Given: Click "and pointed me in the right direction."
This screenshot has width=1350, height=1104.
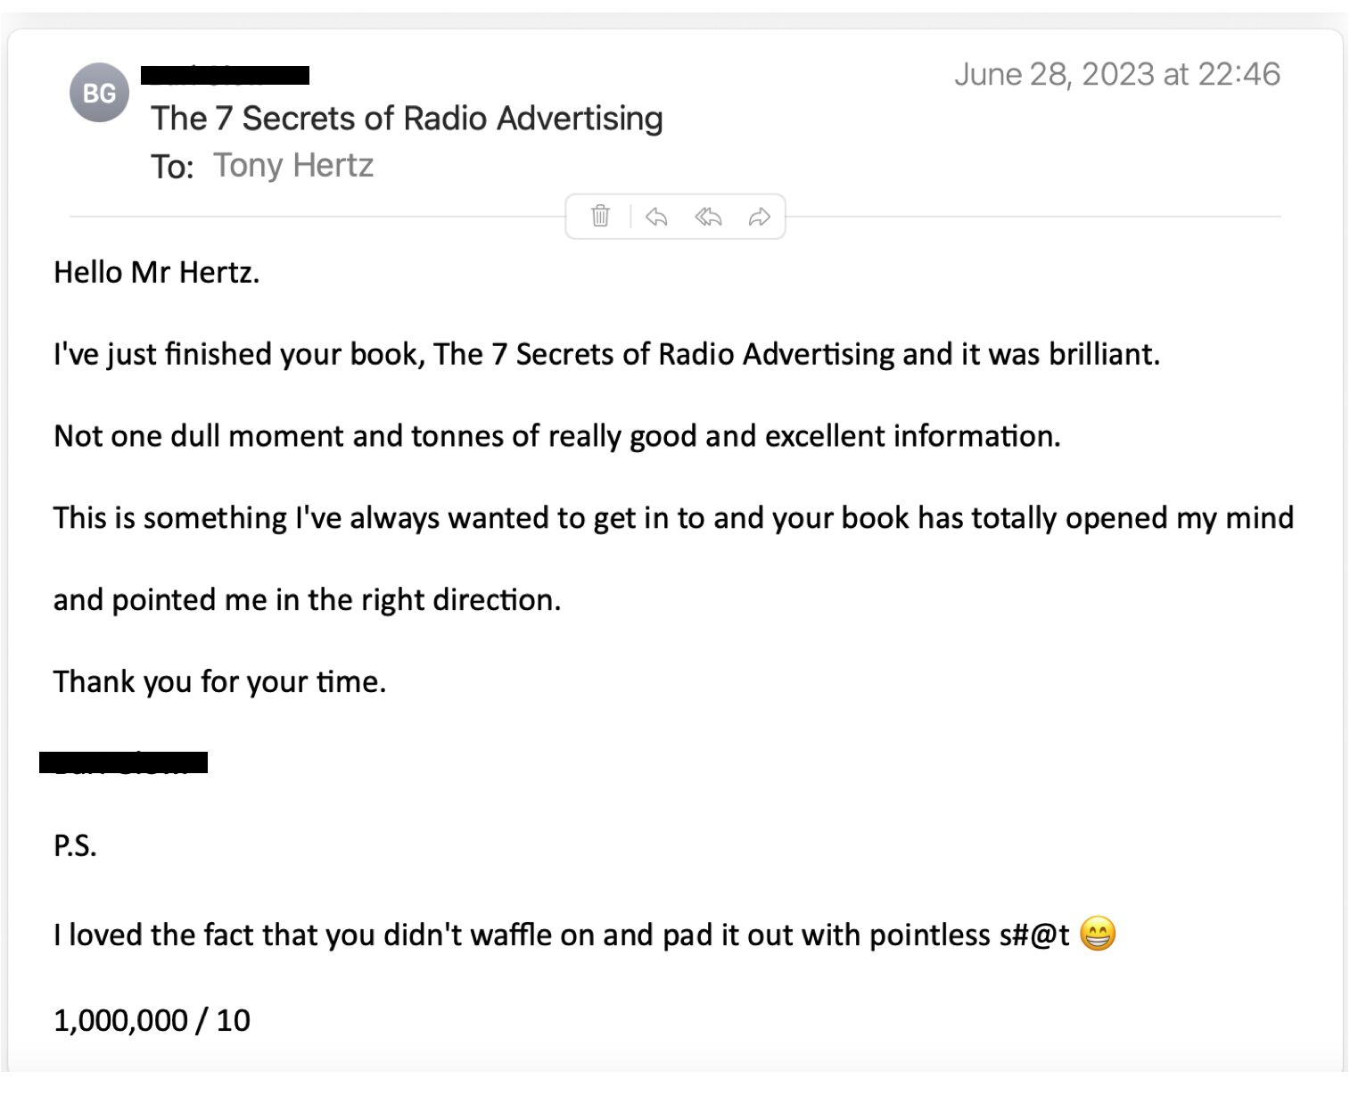Looking at the screenshot, I should point(307,600).
